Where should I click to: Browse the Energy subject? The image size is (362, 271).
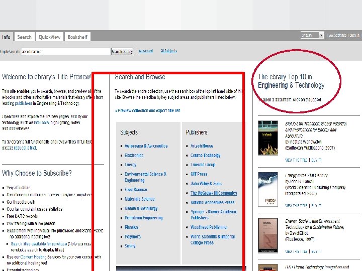(130, 165)
